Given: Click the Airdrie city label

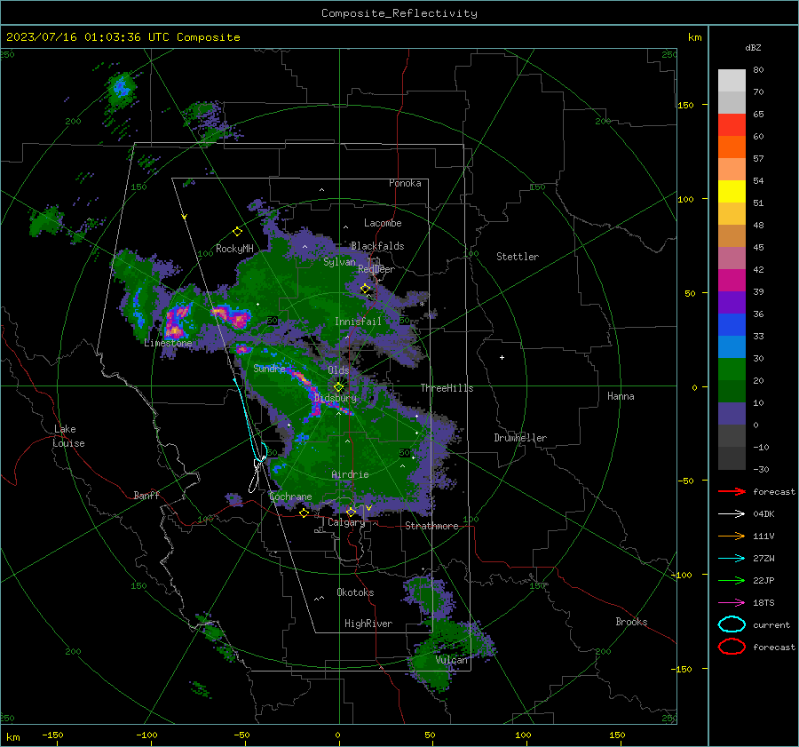Looking at the screenshot, I should tap(350, 474).
